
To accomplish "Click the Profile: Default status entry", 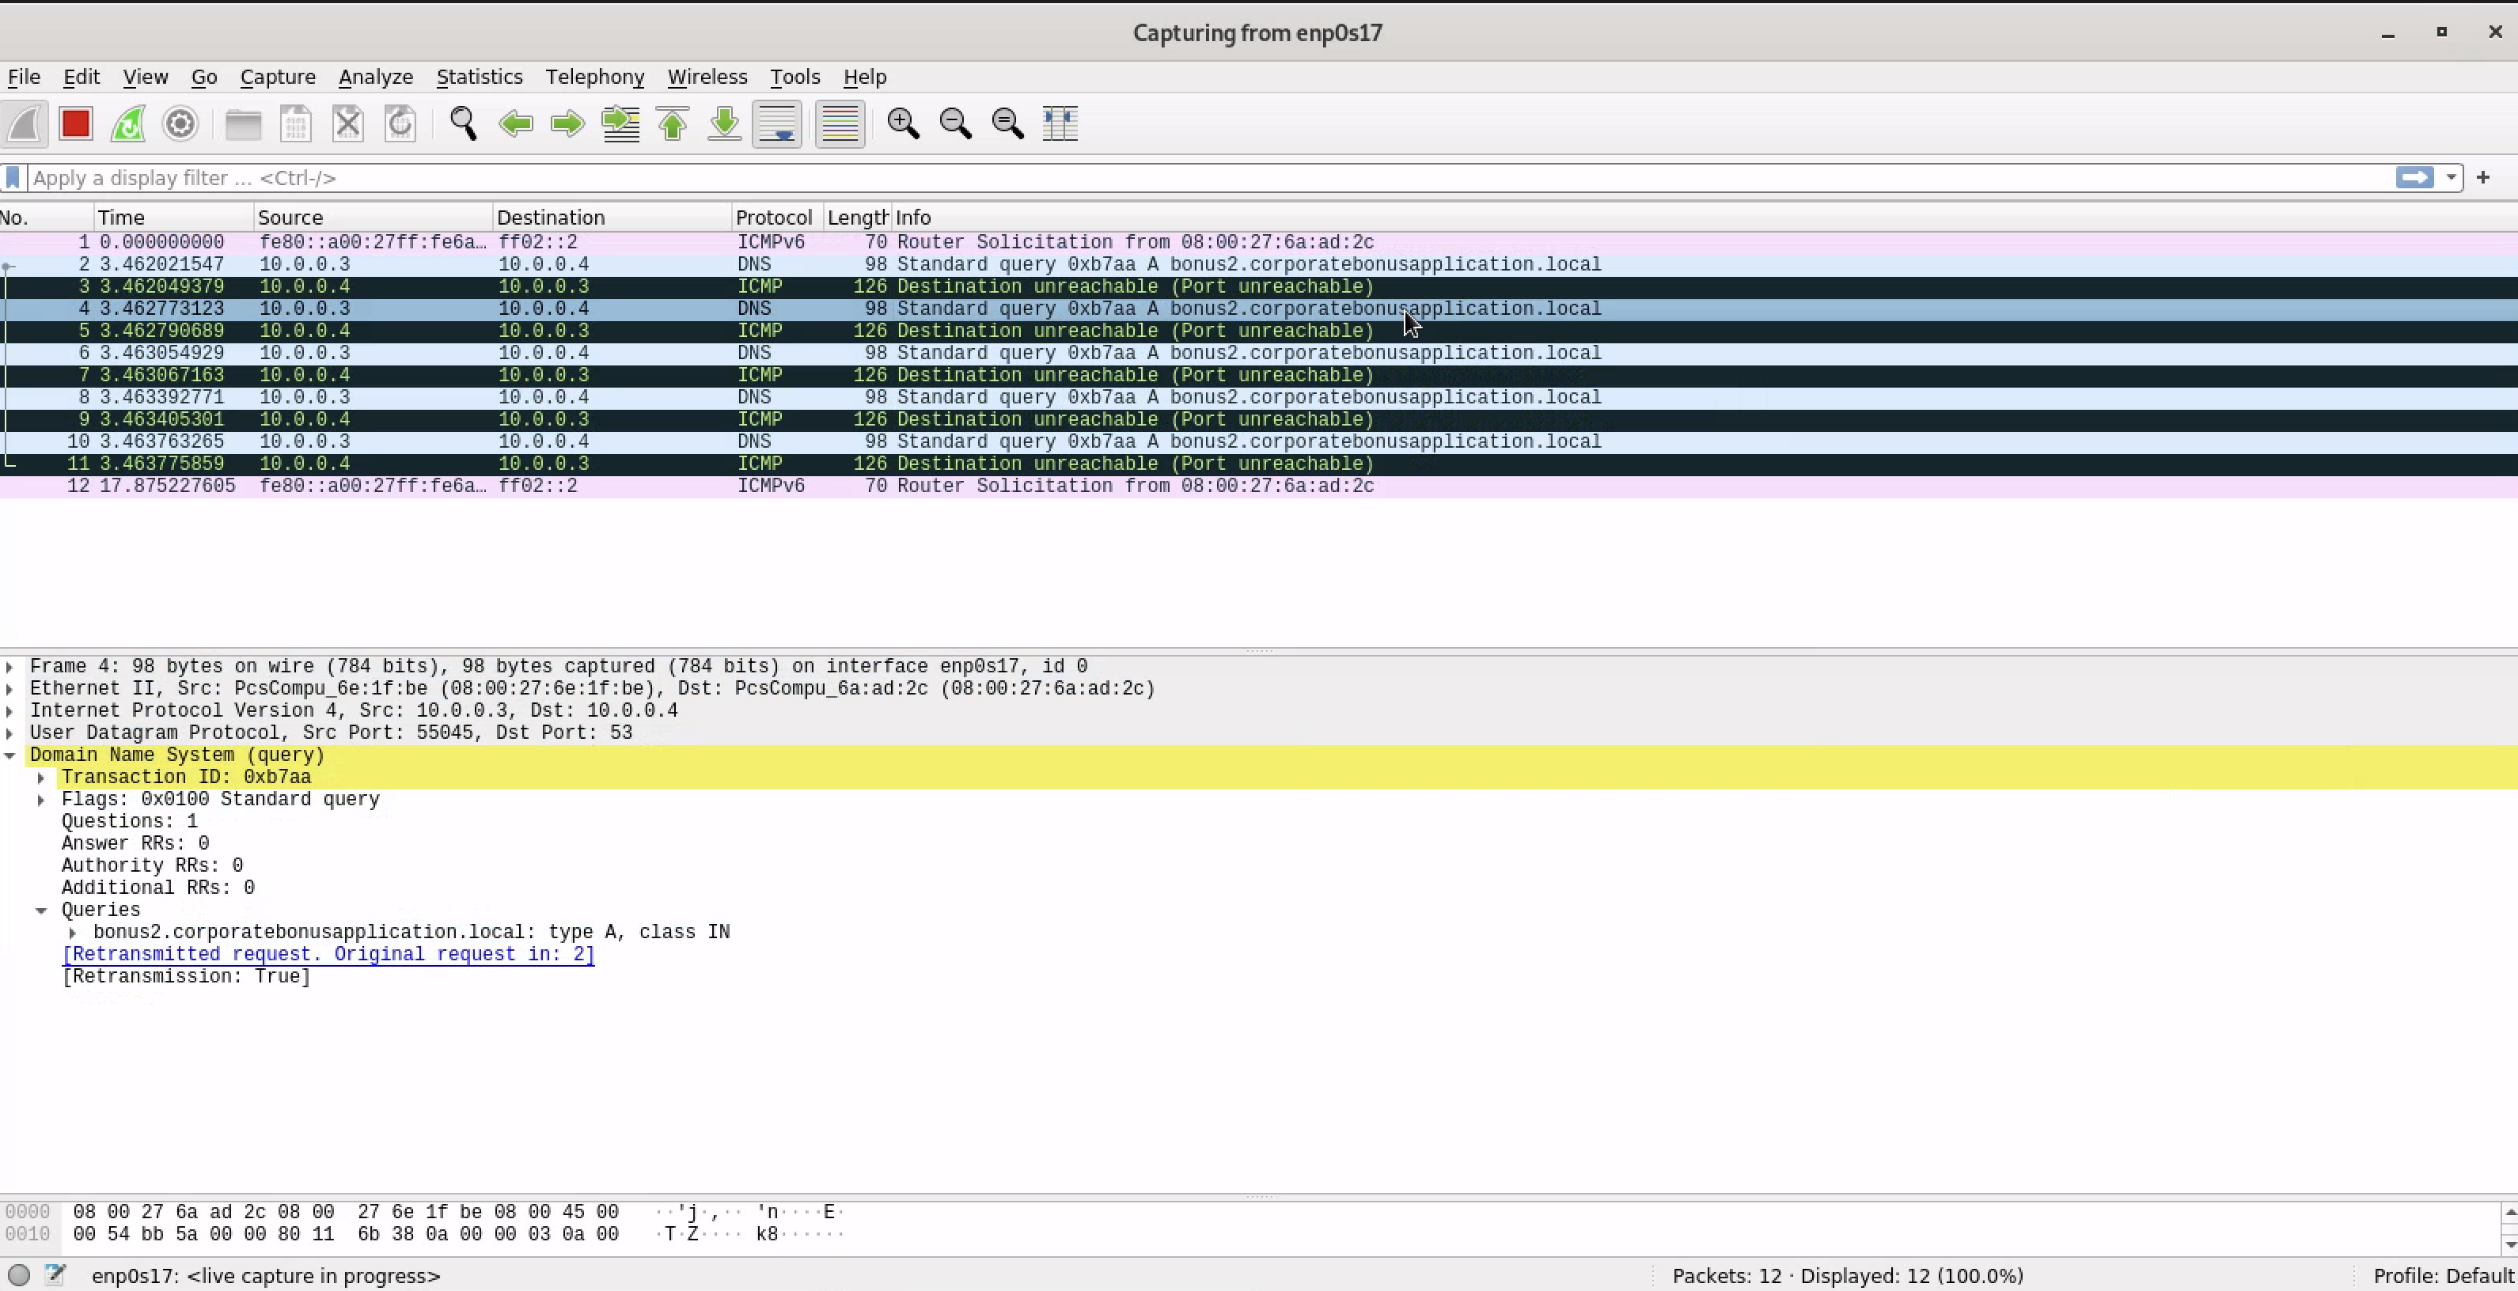I will 2443,1275.
